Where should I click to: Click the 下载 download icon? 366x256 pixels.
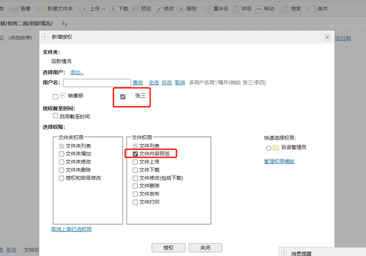[x=113, y=9]
